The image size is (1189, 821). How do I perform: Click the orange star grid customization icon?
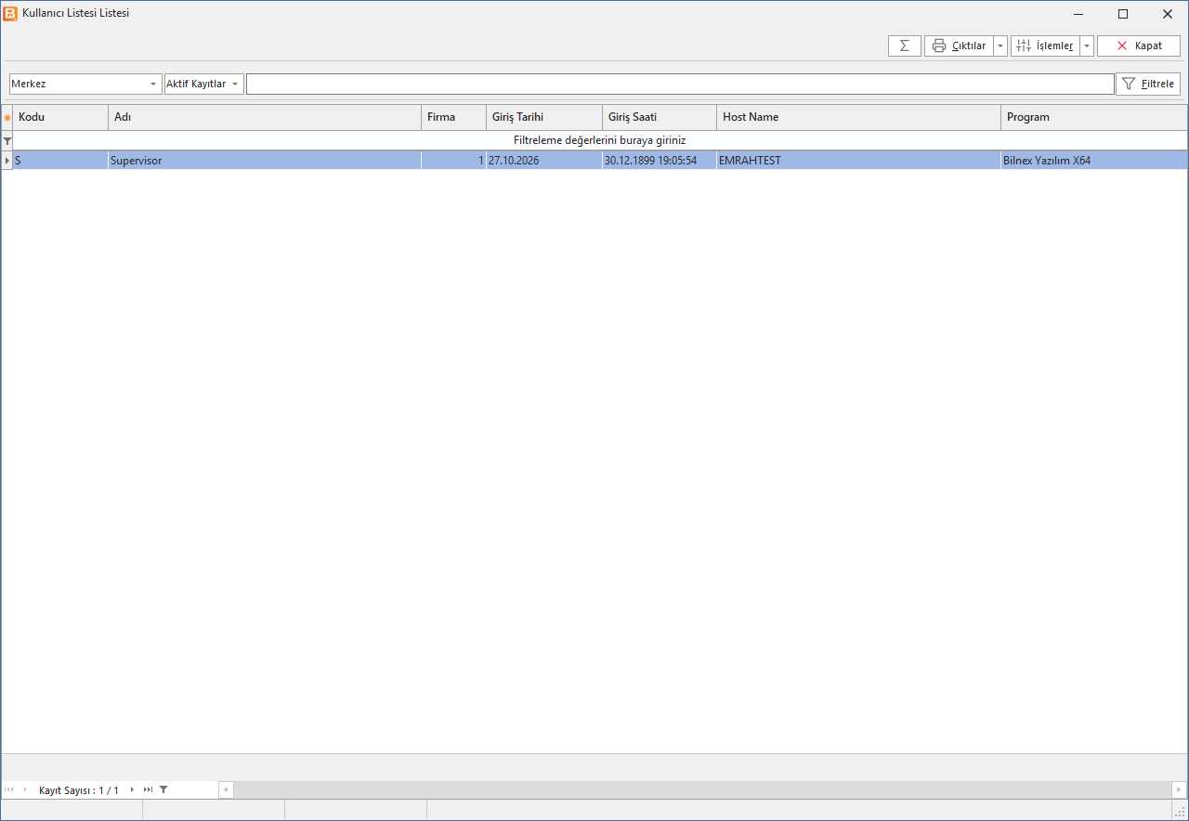coord(7,118)
